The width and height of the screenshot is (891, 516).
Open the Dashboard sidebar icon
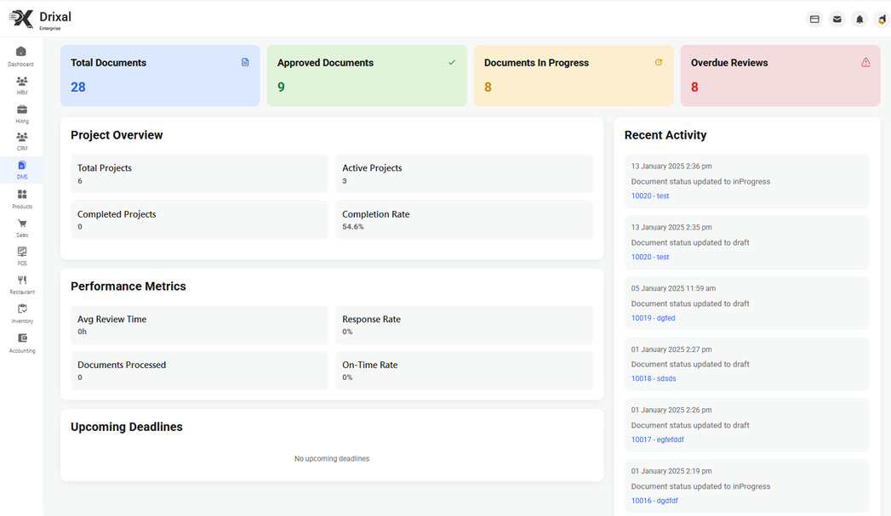tap(21, 52)
